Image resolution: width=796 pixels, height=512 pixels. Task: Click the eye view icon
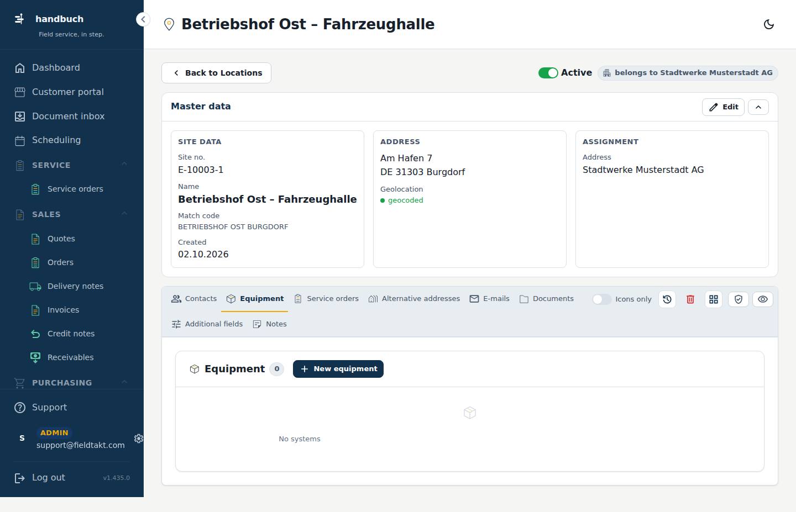[763, 299]
